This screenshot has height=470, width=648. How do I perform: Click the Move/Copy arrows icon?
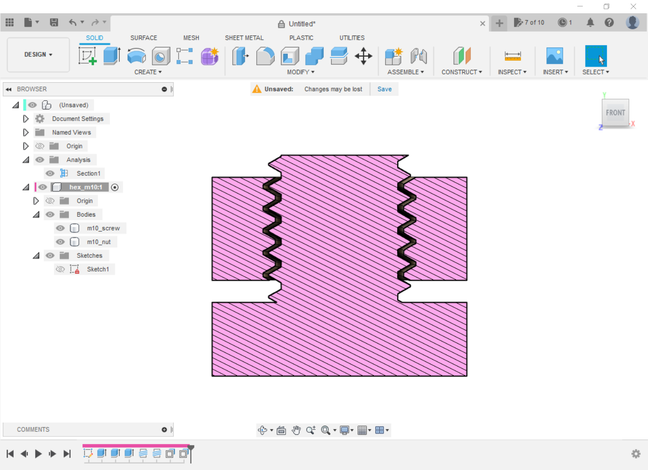tap(363, 57)
